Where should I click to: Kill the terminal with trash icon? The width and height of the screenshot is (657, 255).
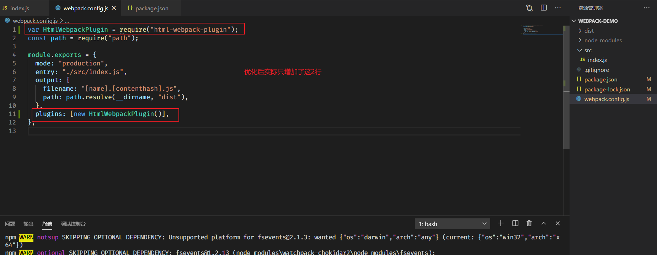(529, 223)
